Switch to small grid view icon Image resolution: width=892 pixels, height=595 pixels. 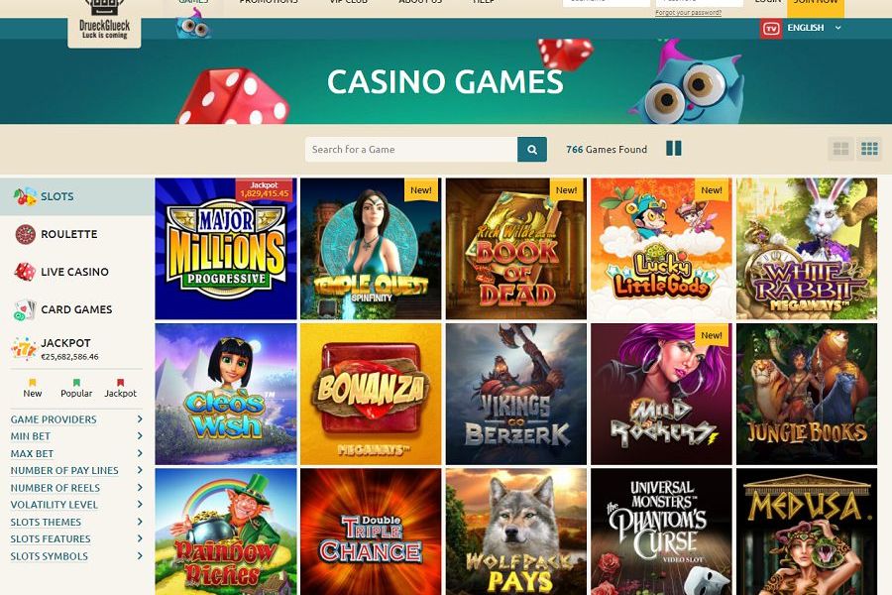click(x=869, y=149)
